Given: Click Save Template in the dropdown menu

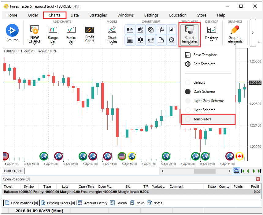Looking at the screenshot, I should click(205, 55).
